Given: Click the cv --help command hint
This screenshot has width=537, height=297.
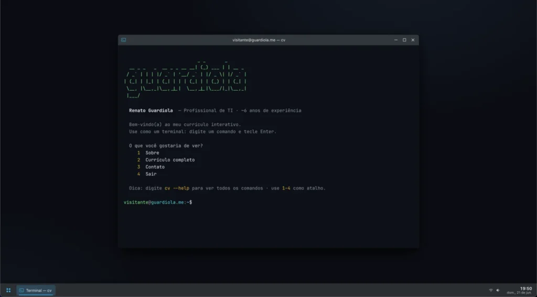Looking at the screenshot, I should 177,188.
